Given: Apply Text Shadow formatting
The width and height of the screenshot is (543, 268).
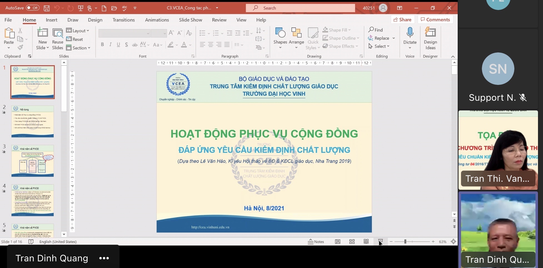Looking at the screenshot, I should [x=126, y=45].
